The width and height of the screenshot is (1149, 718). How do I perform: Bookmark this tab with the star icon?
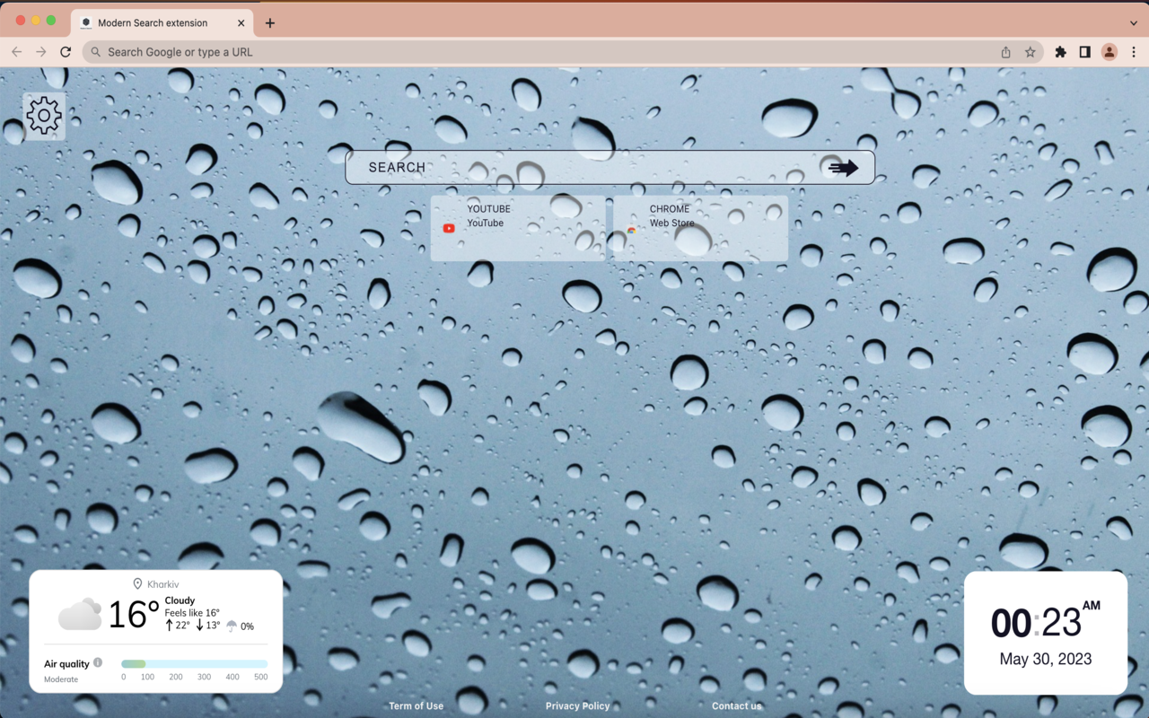(x=1031, y=52)
